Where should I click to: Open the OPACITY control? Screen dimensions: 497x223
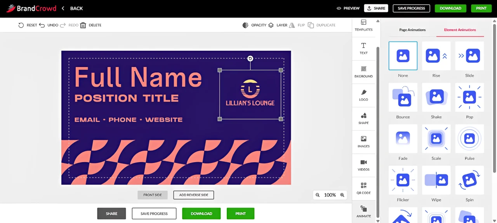pyautogui.click(x=254, y=25)
